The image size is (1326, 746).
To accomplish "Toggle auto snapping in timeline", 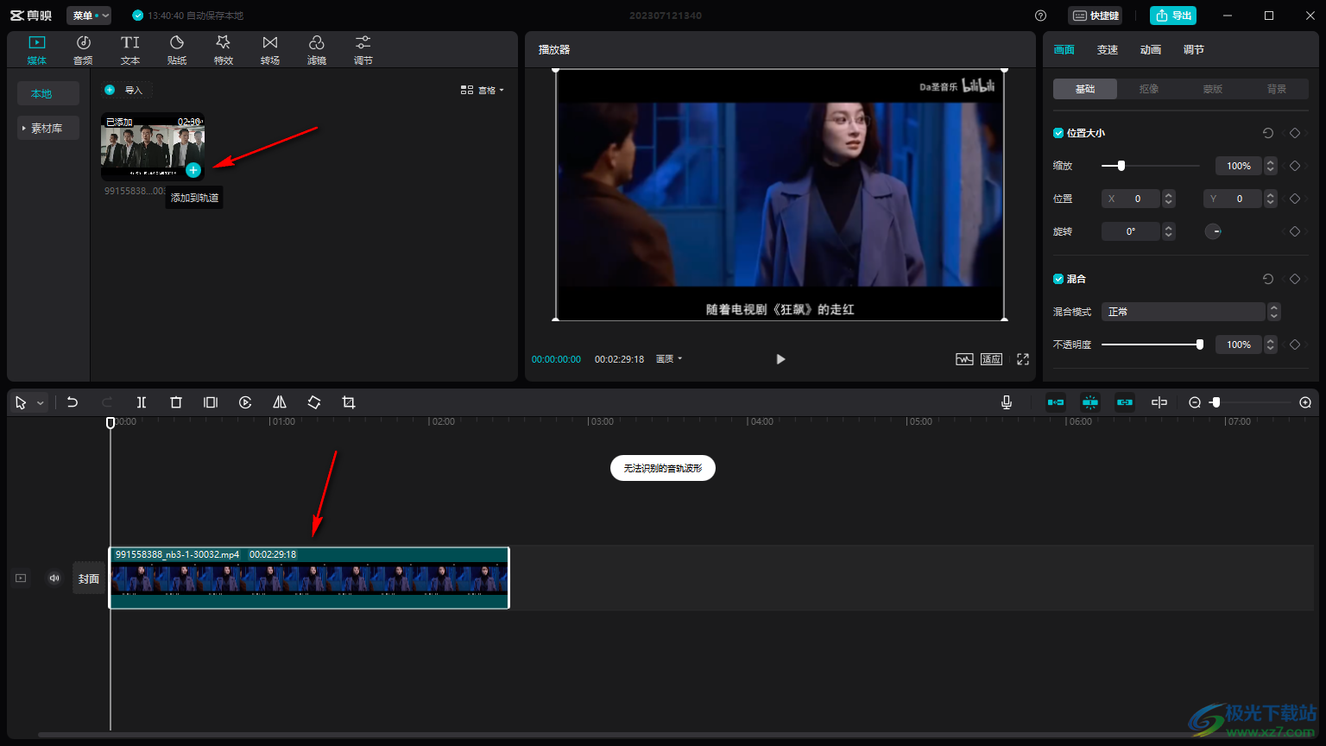I will [1090, 402].
